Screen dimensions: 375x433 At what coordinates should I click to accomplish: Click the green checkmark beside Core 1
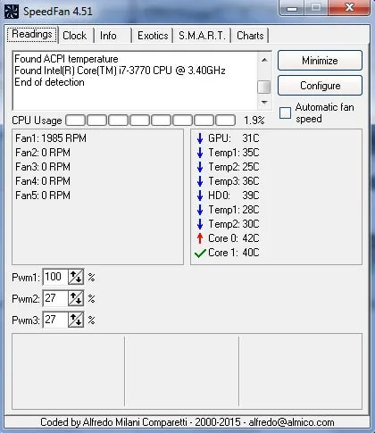tap(200, 254)
